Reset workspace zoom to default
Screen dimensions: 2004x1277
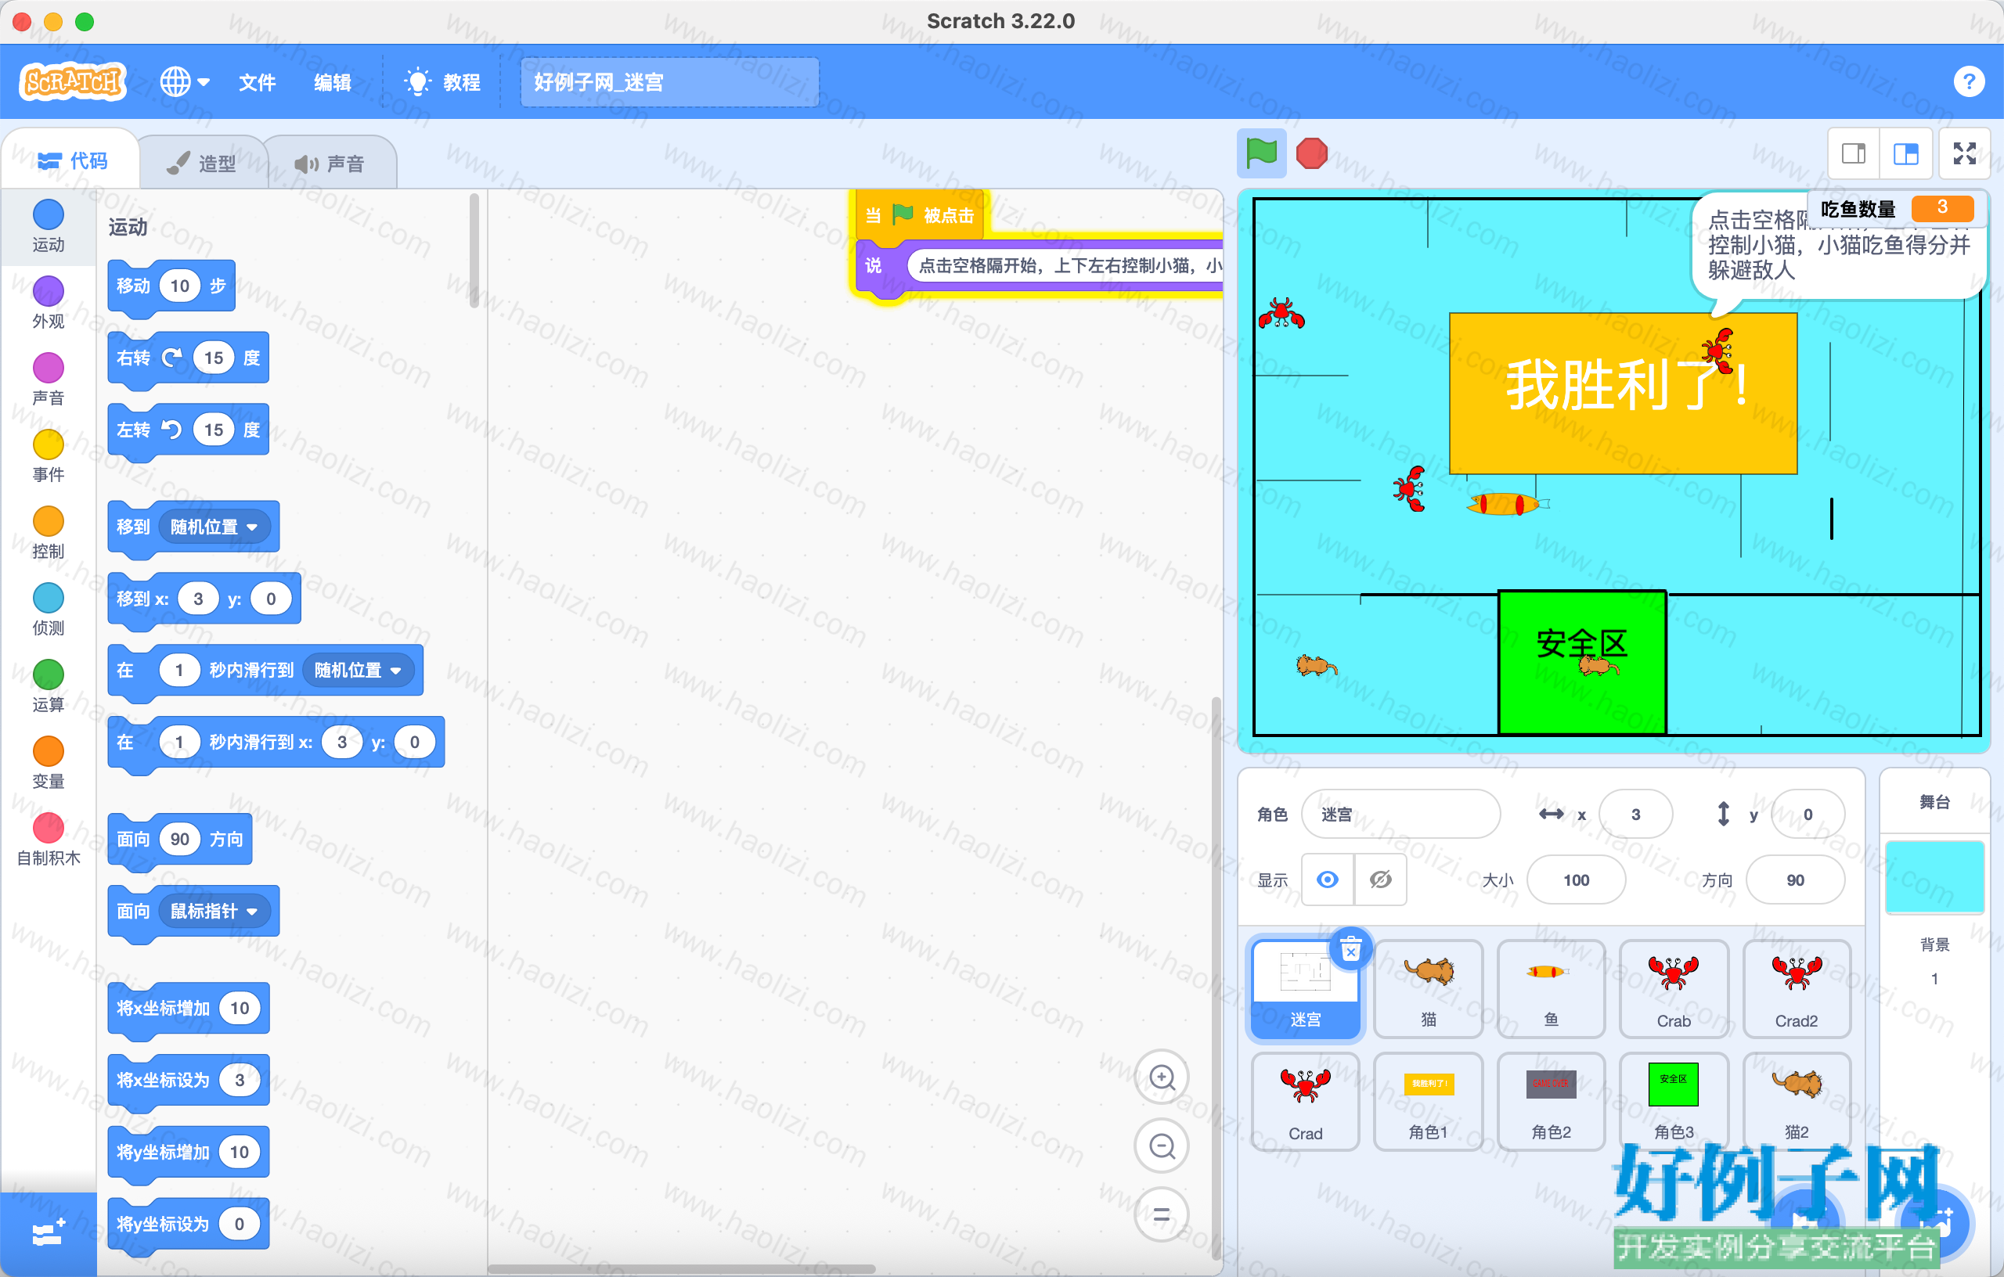pyautogui.click(x=1161, y=1215)
